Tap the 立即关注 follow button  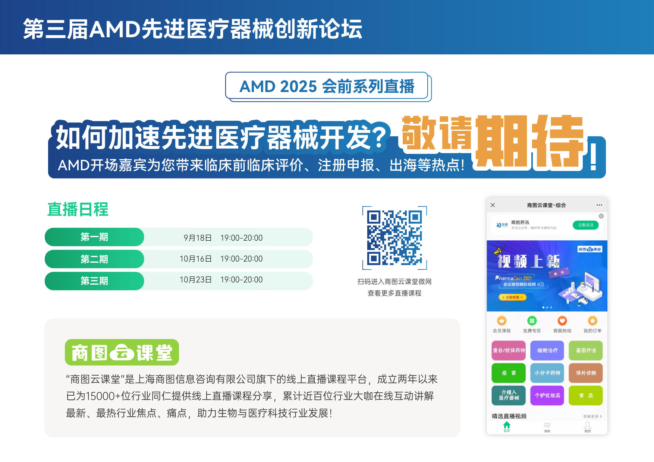pos(585,225)
